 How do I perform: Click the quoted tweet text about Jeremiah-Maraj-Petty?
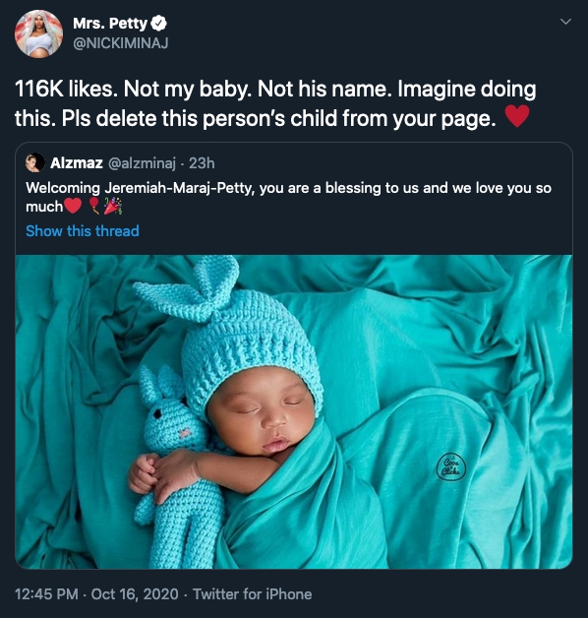click(288, 197)
